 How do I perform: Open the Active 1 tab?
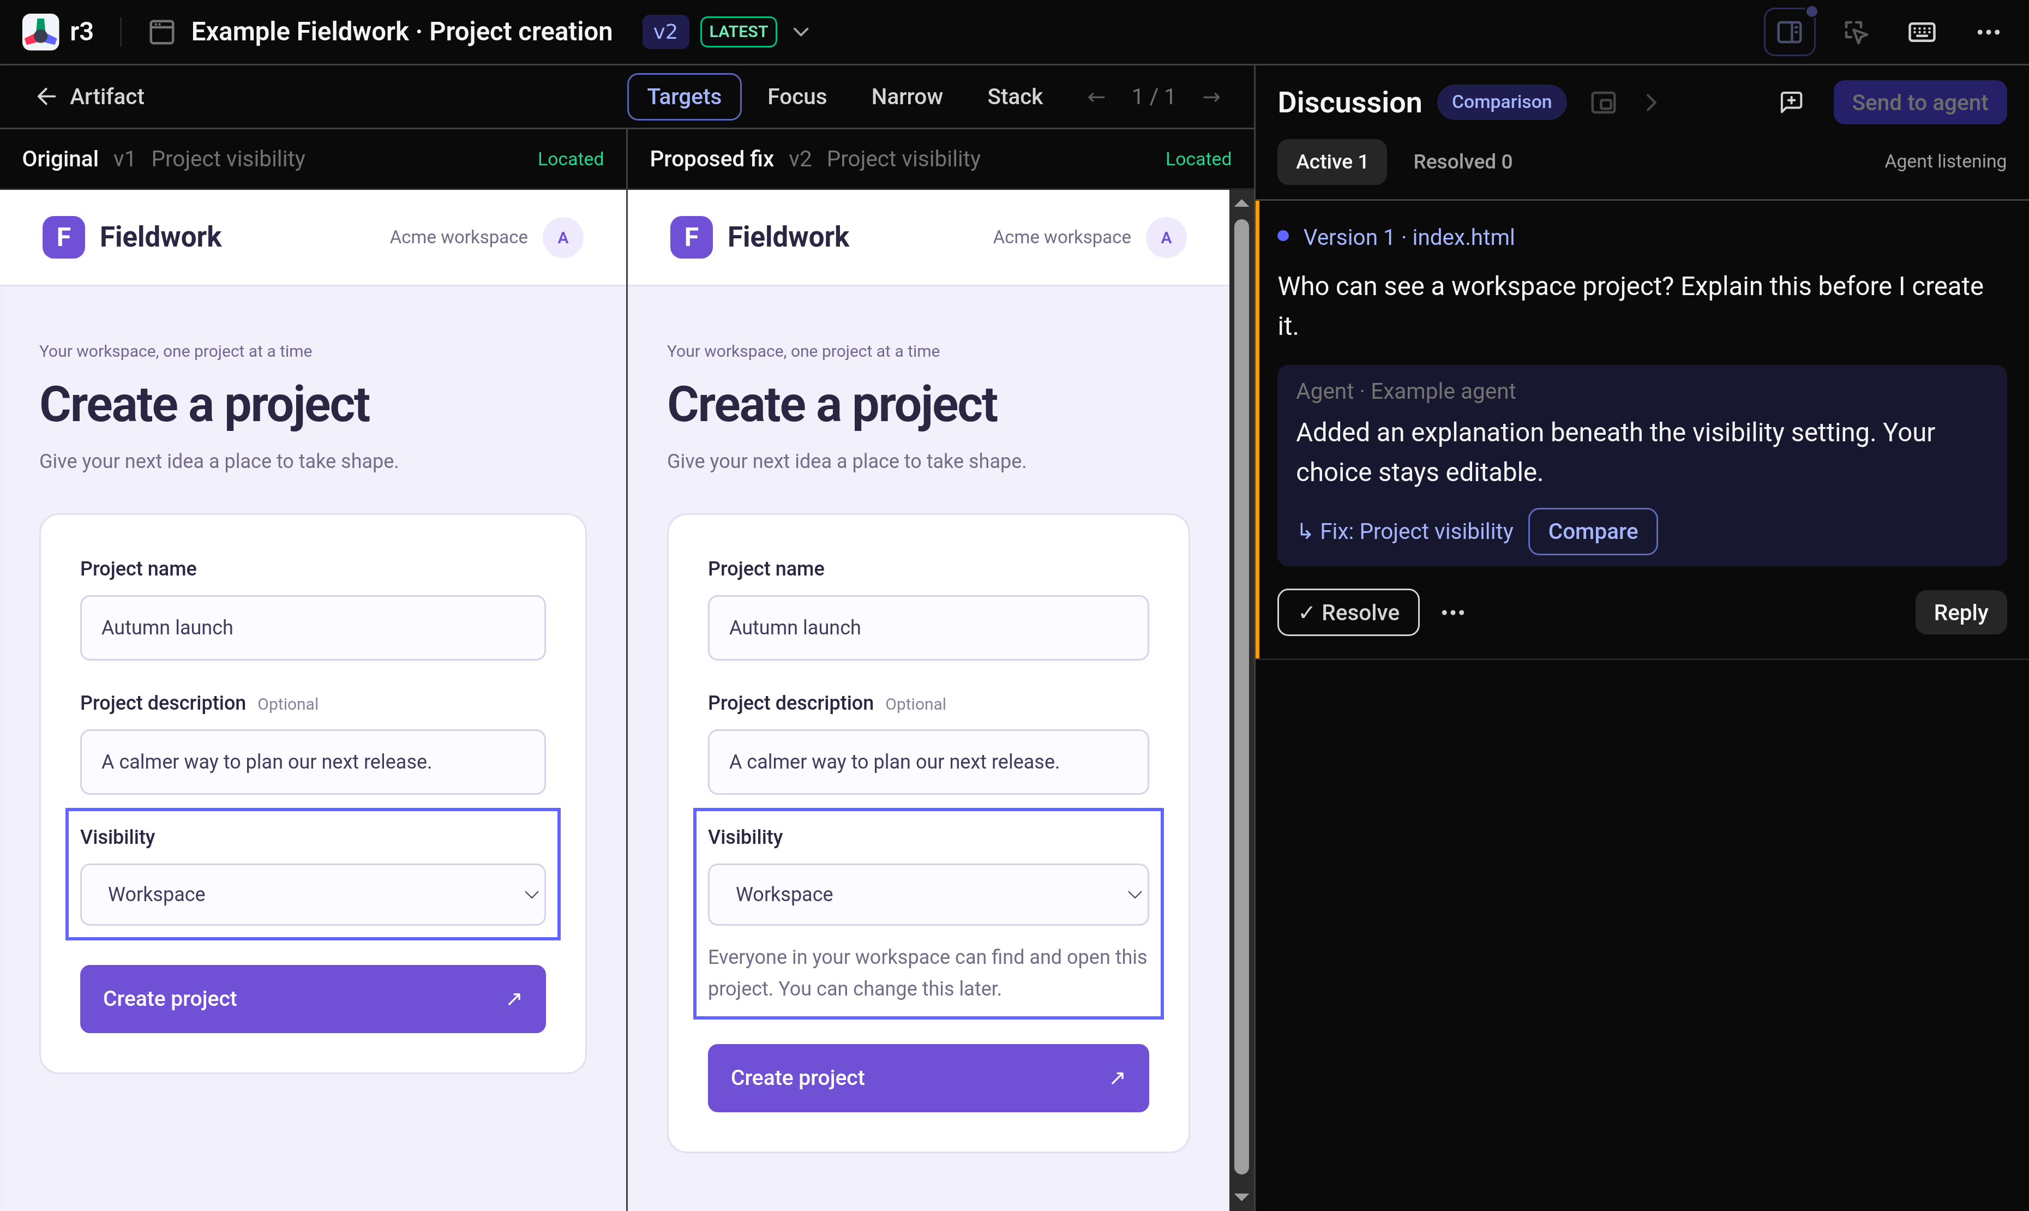1331,161
